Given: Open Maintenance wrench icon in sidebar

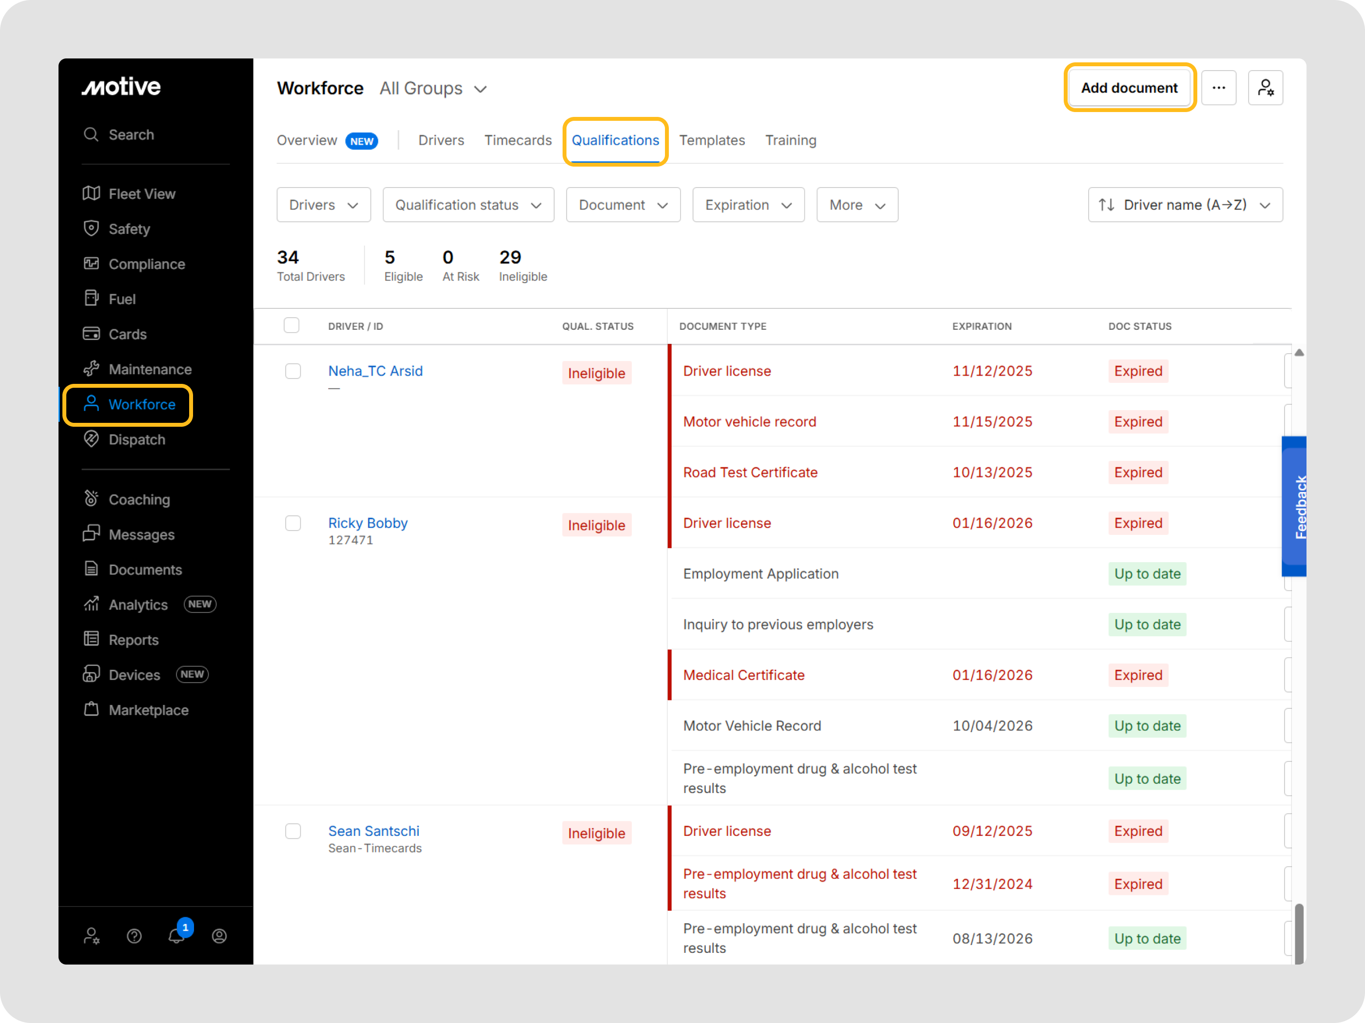Looking at the screenshot, I should tap(91, 369).
